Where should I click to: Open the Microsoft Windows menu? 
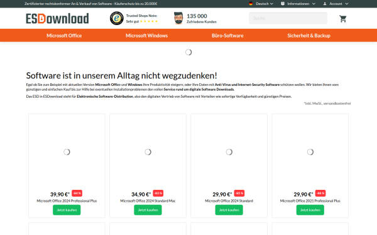pyautogui.click(x=146, y=36)
